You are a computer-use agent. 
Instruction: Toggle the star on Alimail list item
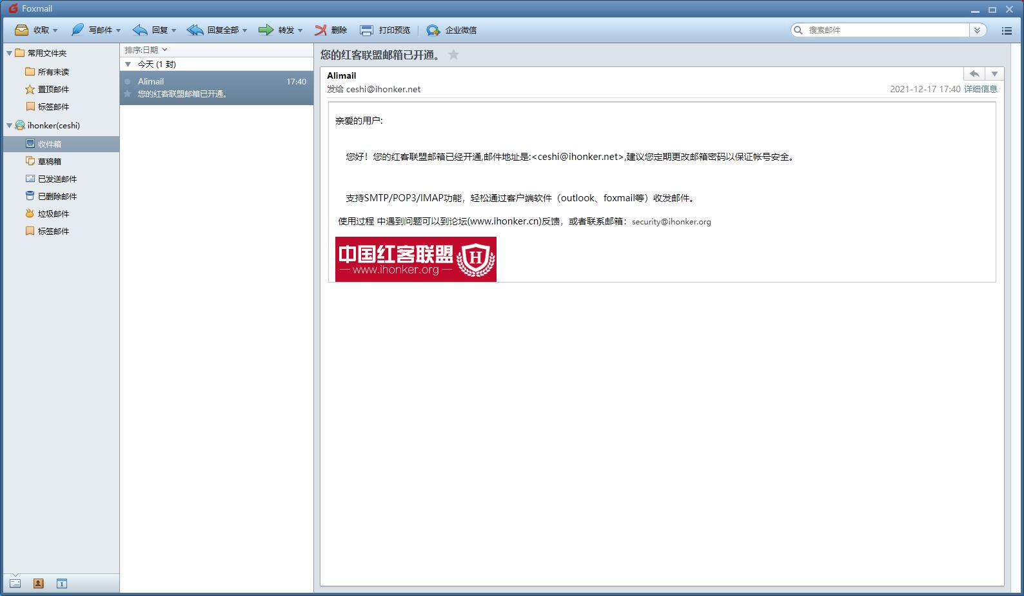[128, 94]
